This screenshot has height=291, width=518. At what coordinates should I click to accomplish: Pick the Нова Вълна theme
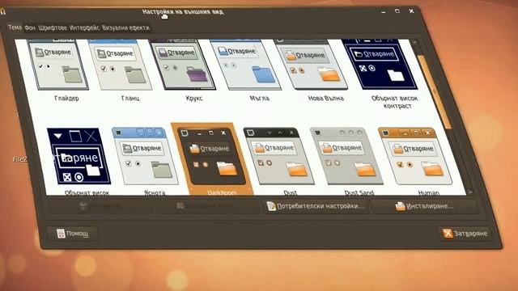click(311, 65)
